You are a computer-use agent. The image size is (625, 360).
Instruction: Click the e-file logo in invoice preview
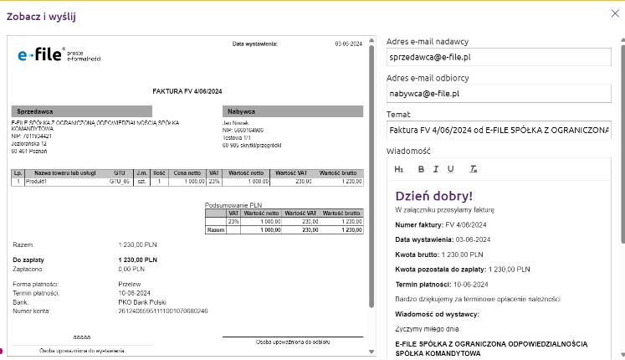[x=59, y=54]
